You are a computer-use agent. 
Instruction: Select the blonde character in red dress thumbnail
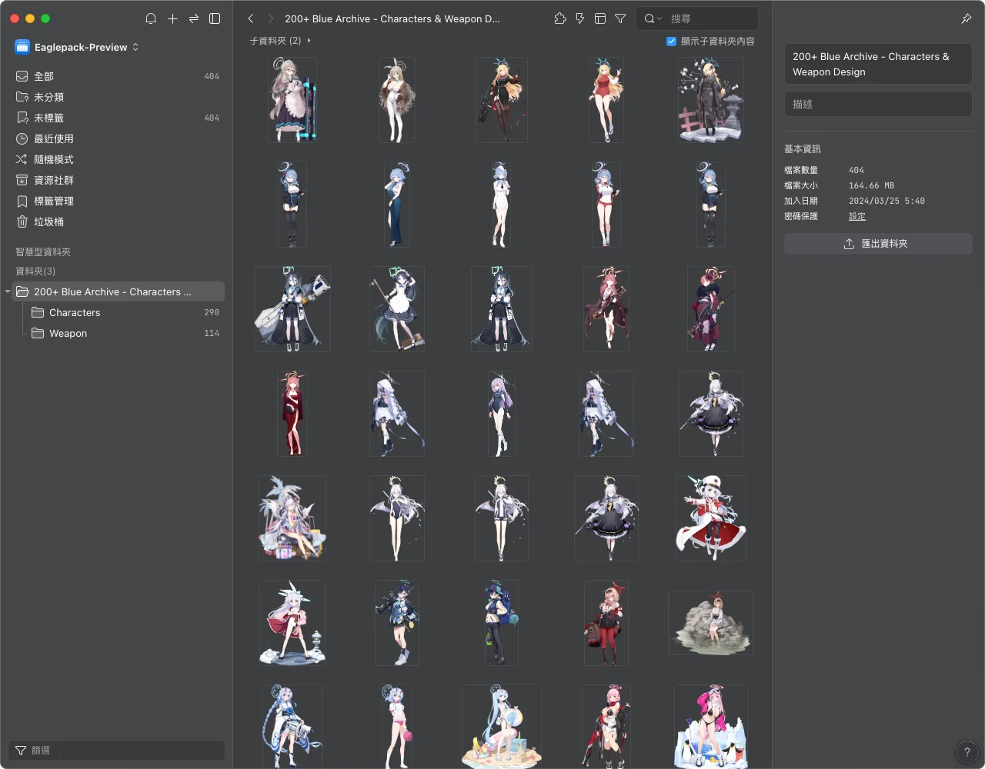pyautogui.click(x=606, y=100)
